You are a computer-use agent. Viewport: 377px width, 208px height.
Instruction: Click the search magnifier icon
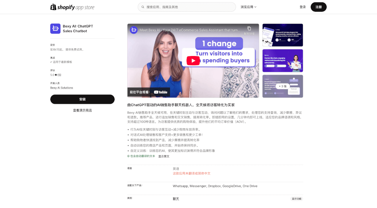pos(143,7)
